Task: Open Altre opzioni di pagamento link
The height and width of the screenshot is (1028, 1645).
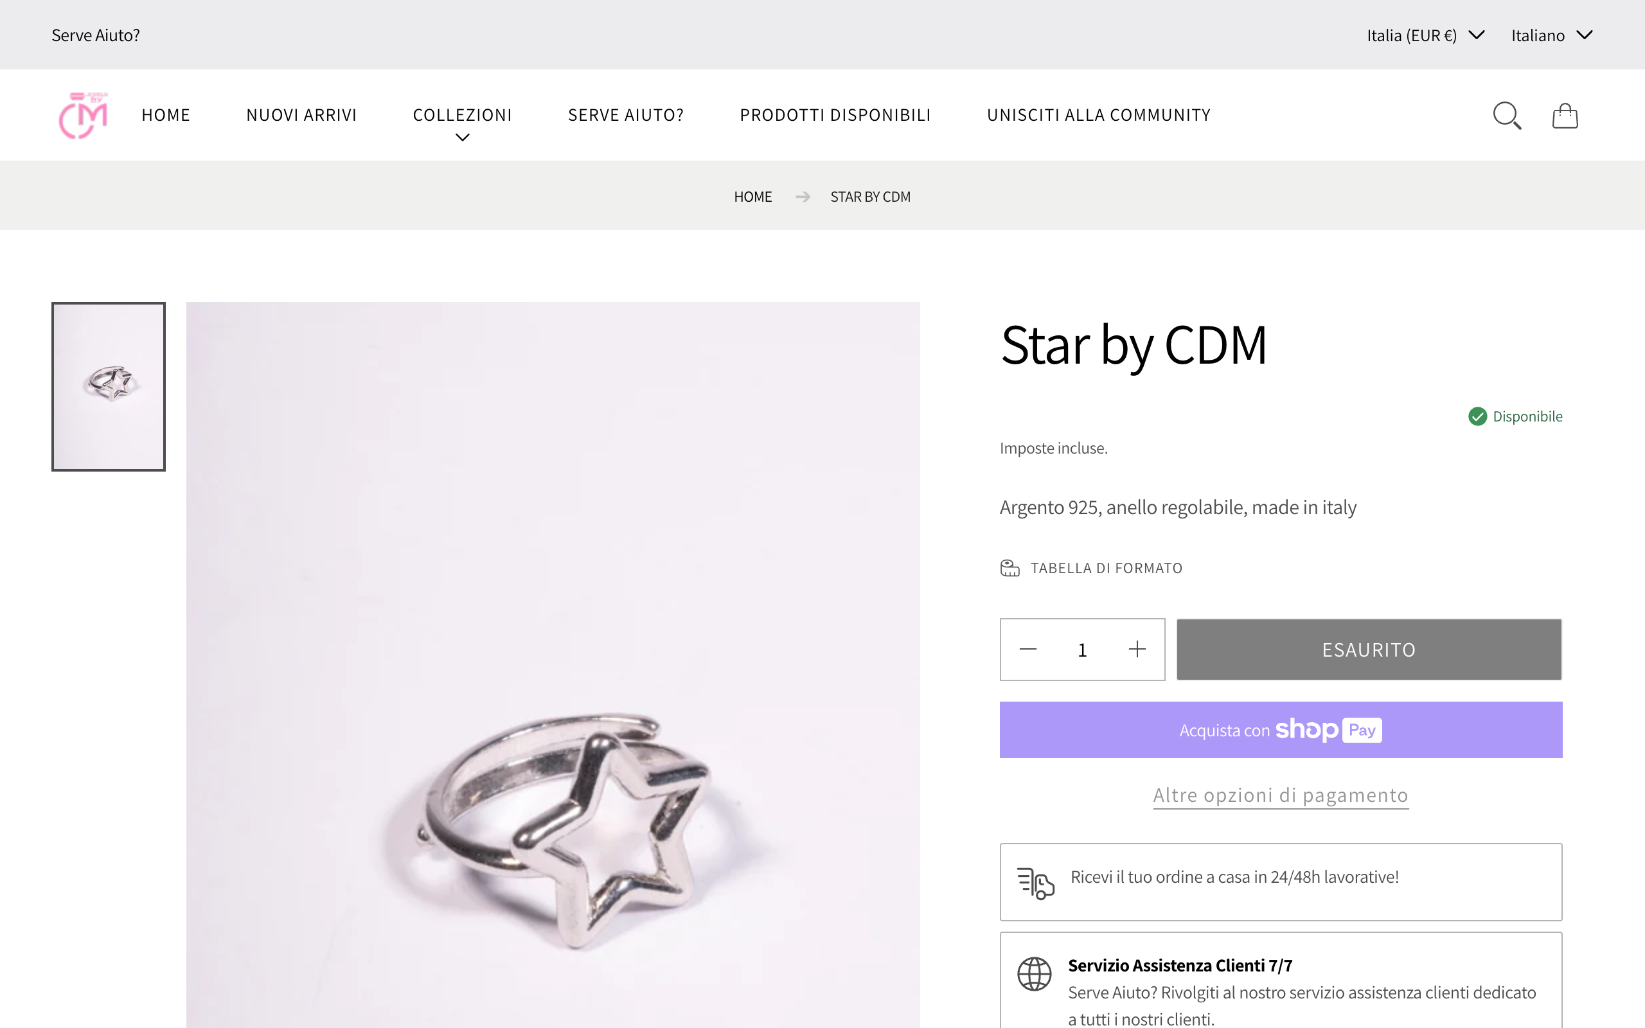Action: (x=1280, y=795)
